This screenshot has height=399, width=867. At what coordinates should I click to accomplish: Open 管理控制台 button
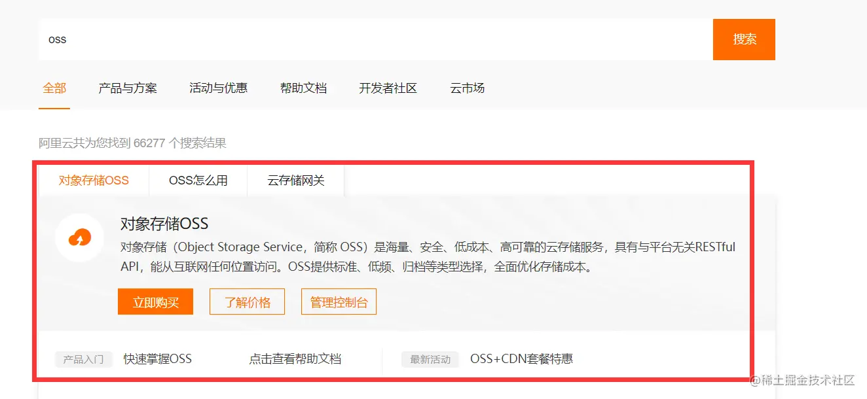[339, 302]
